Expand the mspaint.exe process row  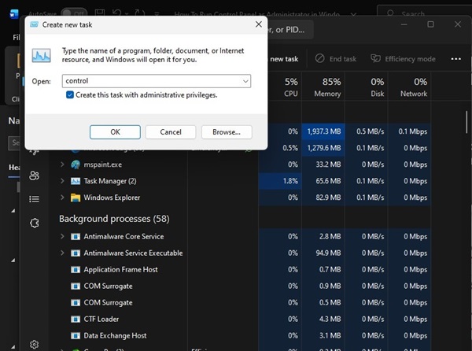coord(62,164)
